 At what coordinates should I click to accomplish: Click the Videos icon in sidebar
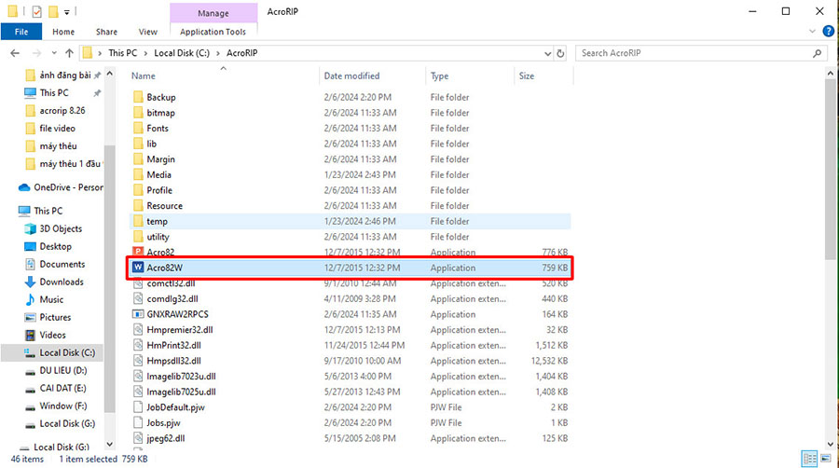pos(31,335)
